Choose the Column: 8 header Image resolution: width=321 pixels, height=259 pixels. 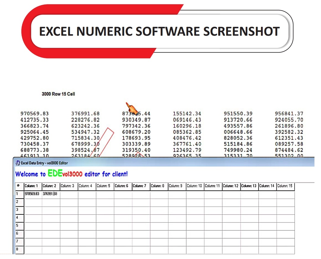point(159,186)
